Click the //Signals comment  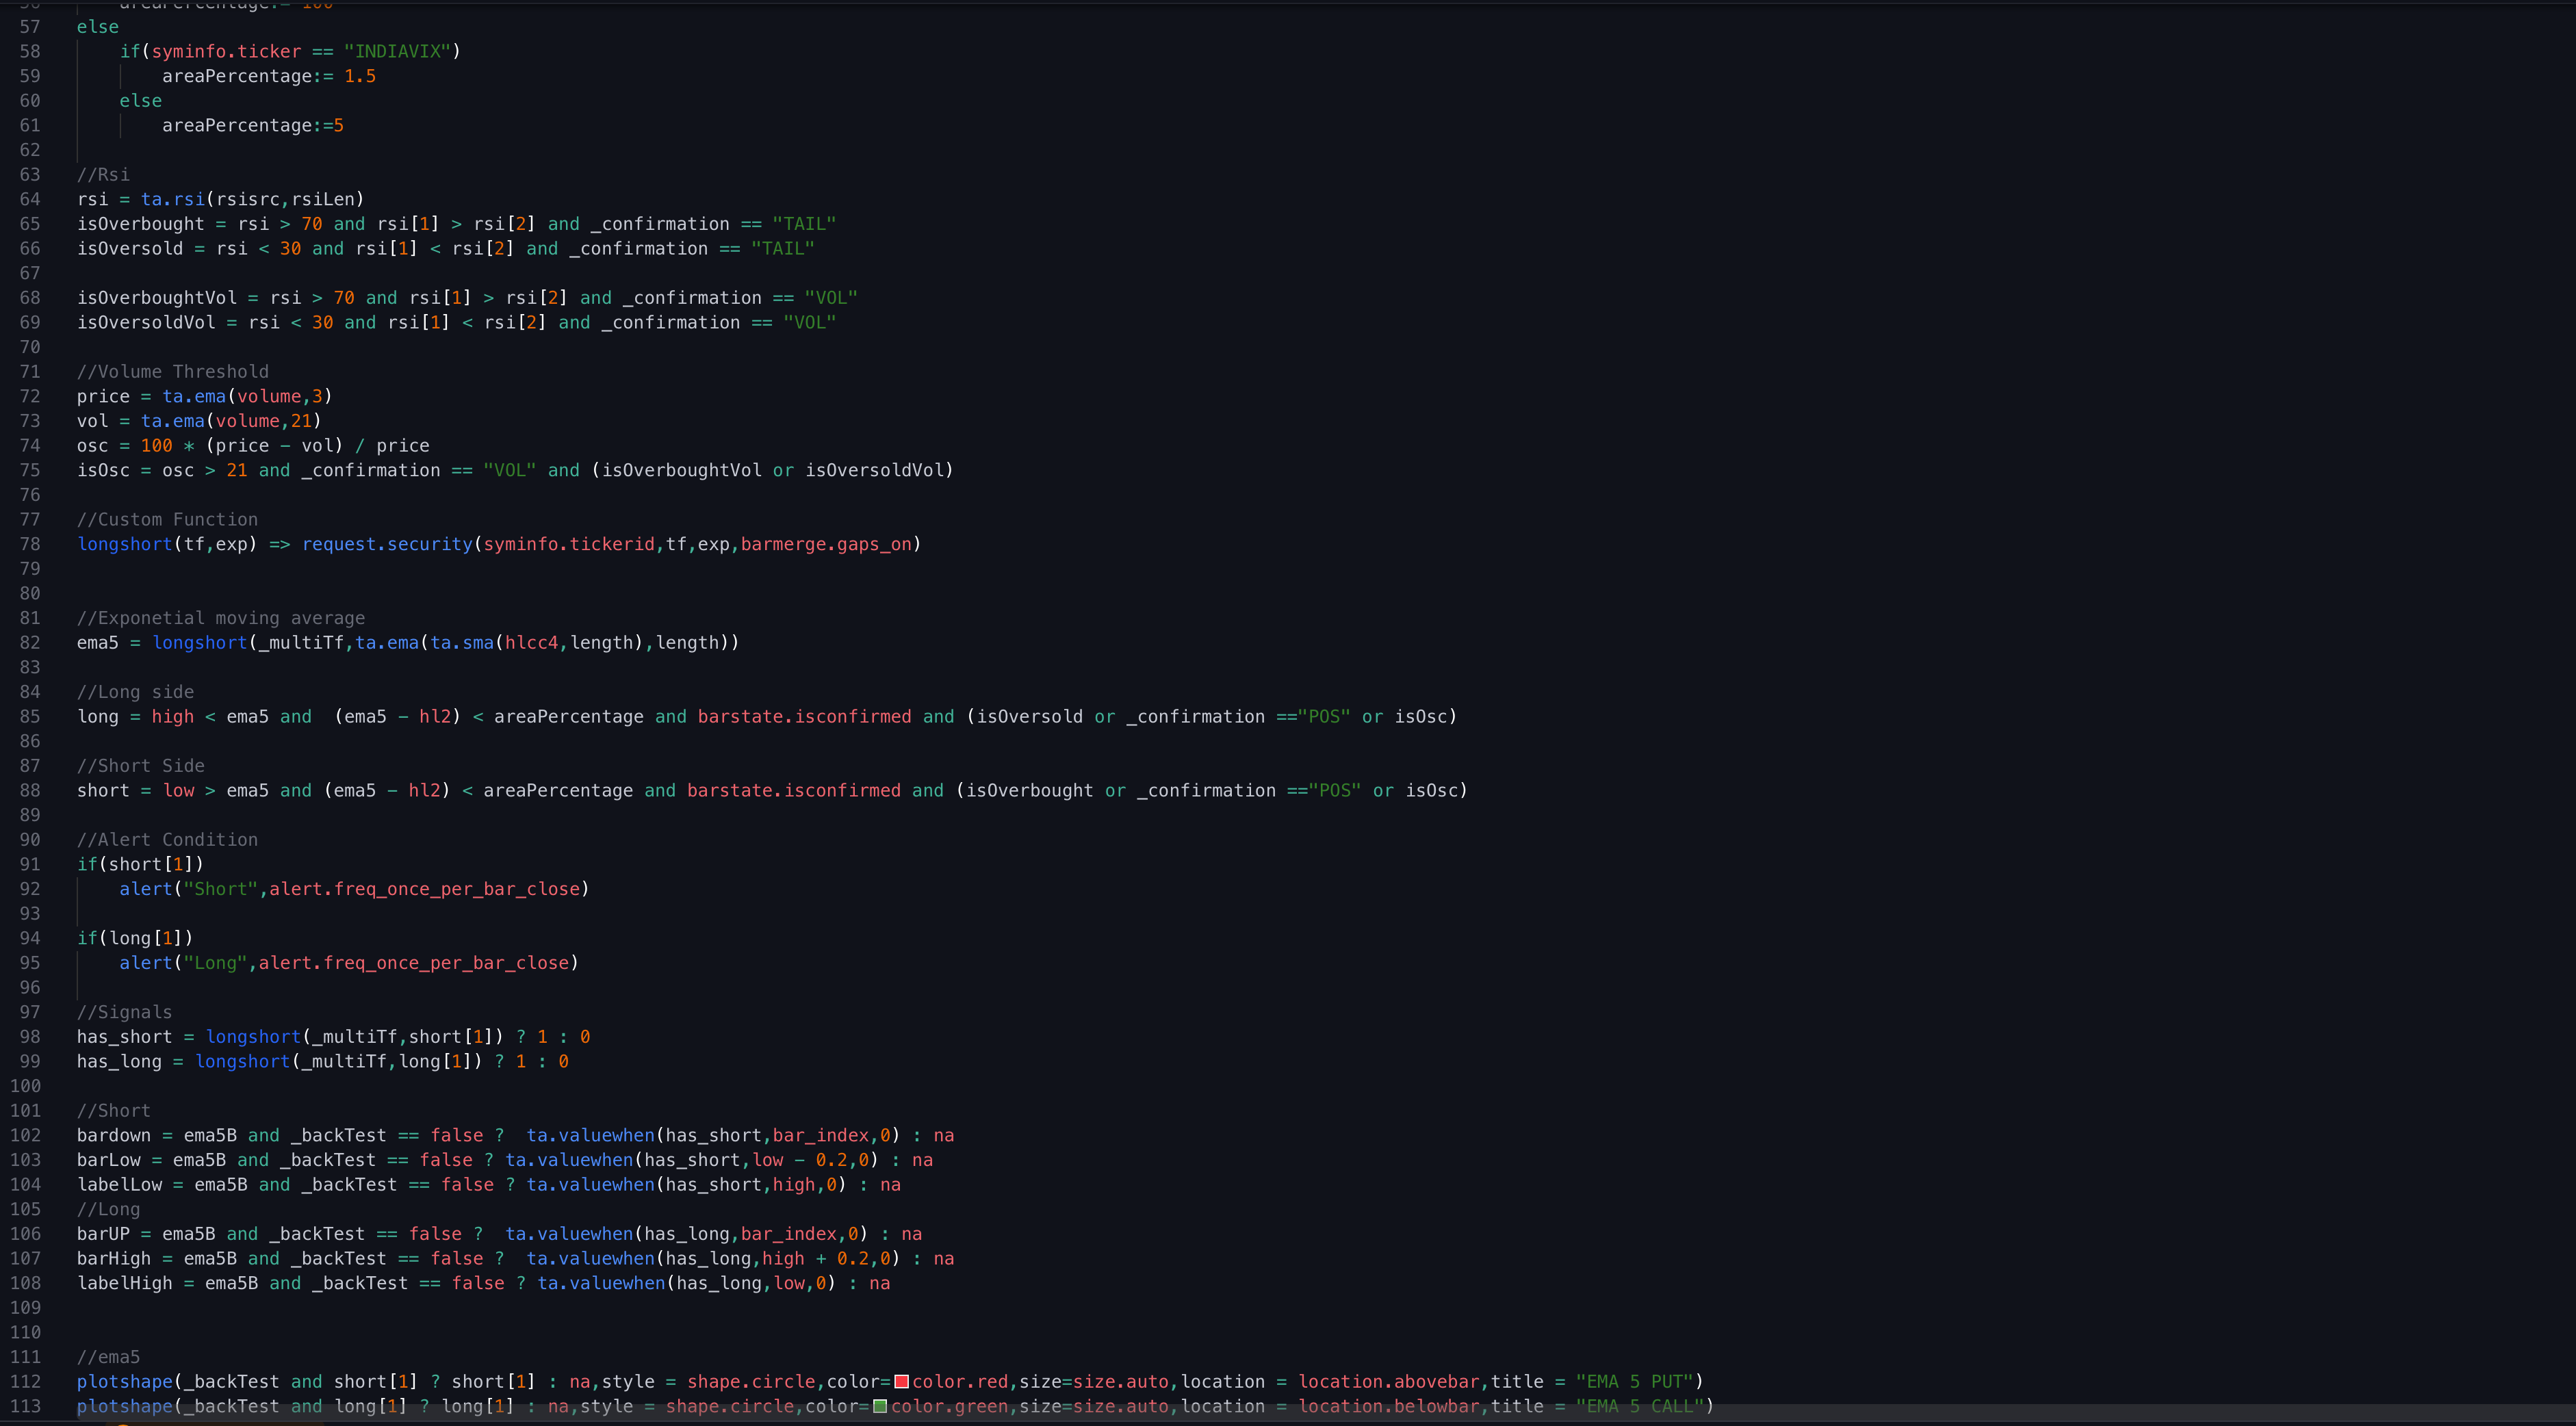125,1012
